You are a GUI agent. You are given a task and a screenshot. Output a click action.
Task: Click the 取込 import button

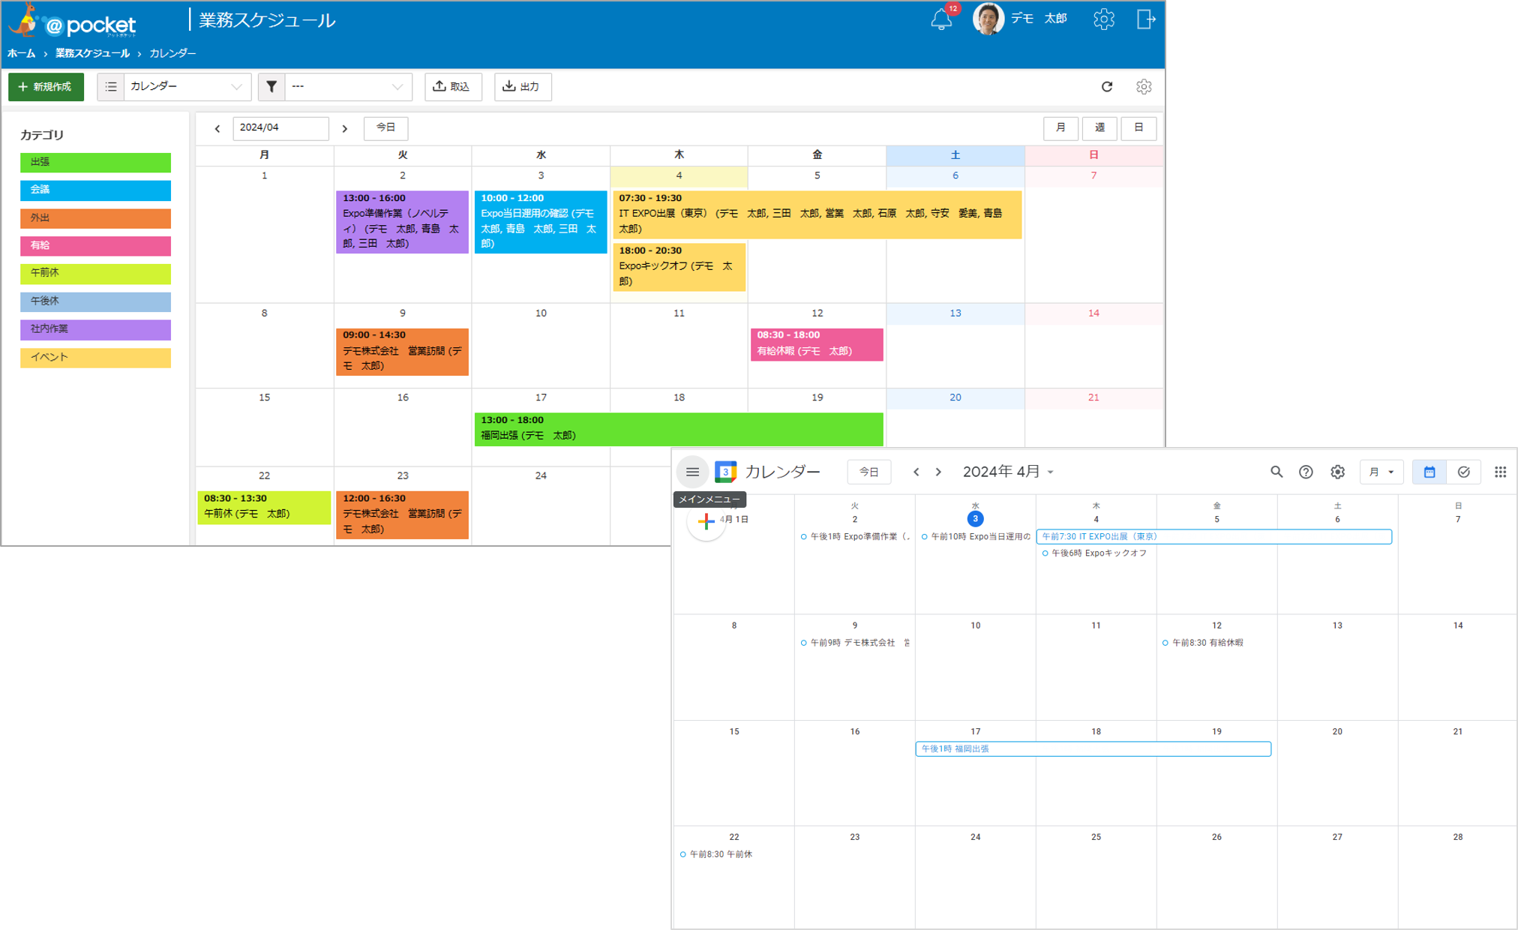click(x=453, y=87)
